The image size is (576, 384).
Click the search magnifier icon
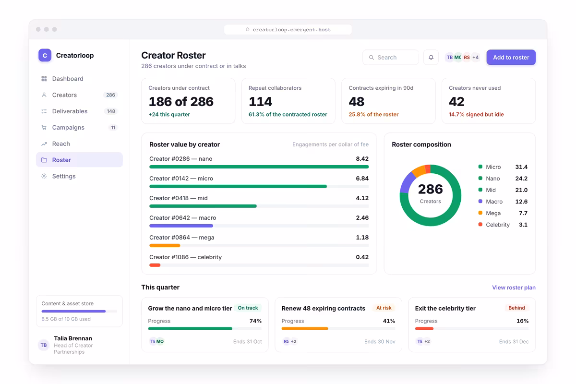[372, 58]
